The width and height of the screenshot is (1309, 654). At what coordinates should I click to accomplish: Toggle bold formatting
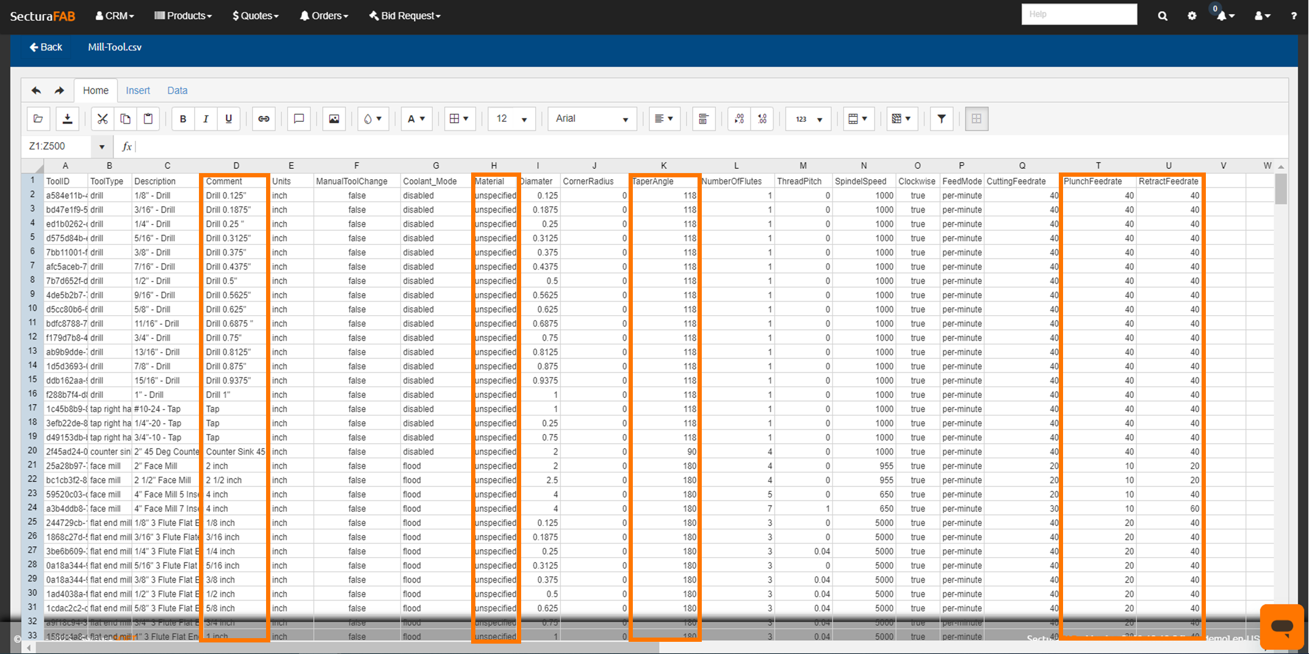(x=183, y=119)
